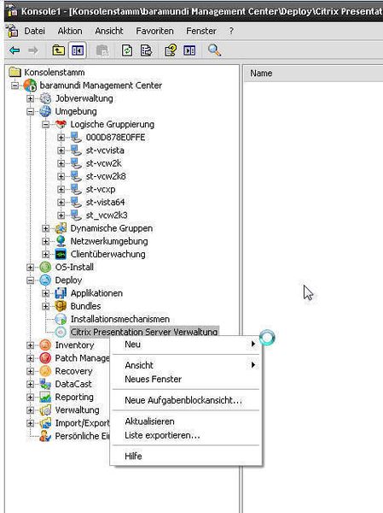The height and width of the screenshot is (513, 383).
Task: Select Neu in the context menu
Action: (186, 345)
